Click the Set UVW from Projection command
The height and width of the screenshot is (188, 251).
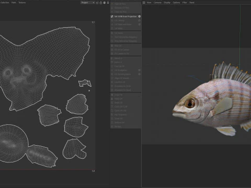click(x=125, y=16)
